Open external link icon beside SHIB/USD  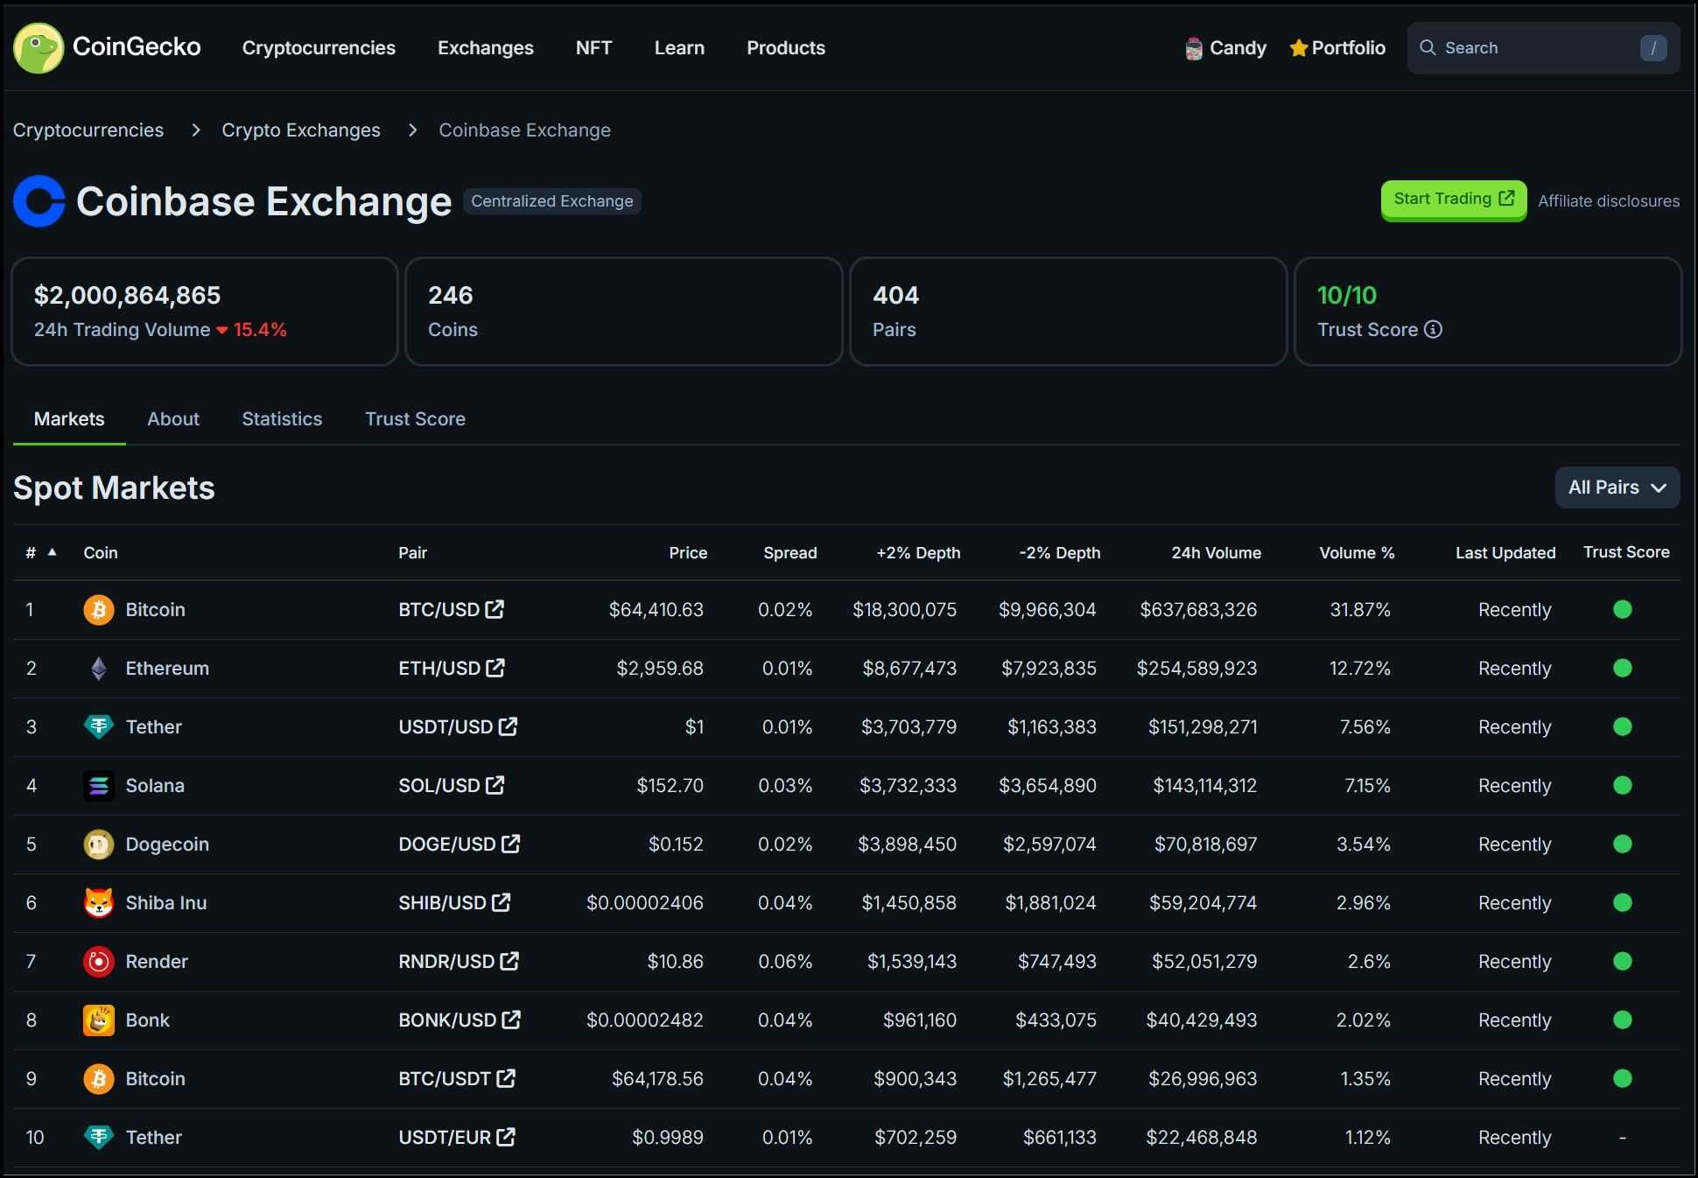coord(502,902)
